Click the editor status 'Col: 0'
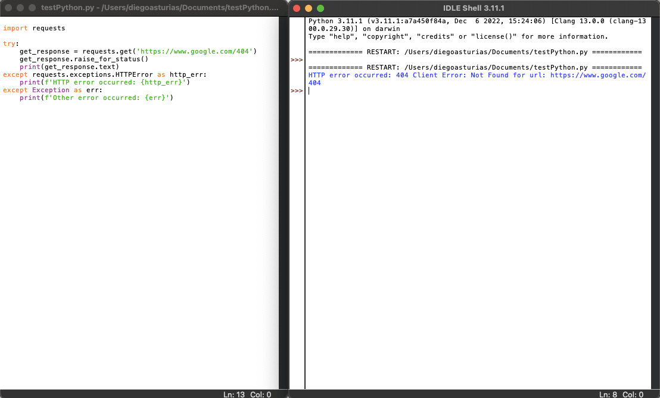The width and height of the screenshot is (660, 398). pos(260,394)
